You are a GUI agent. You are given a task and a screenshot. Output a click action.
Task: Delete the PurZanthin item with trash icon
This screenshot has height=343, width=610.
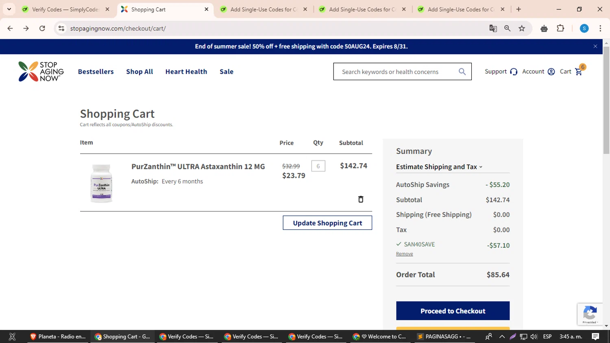360,199
